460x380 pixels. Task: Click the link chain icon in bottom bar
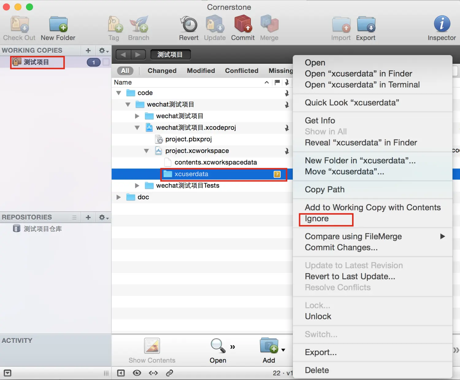pyautogui.click(x=170, y=373)
